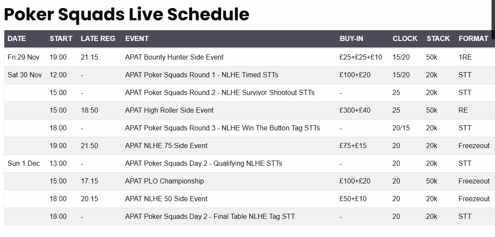Select APAT Bounty Hunter Side Event row
495x237 pixels.
(174, 57)
